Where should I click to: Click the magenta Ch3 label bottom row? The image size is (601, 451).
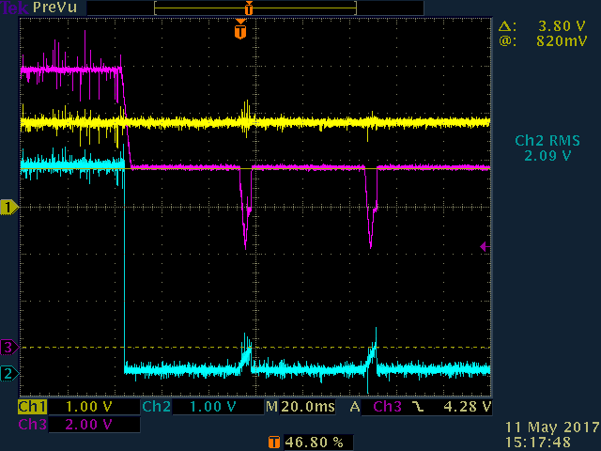32,425
